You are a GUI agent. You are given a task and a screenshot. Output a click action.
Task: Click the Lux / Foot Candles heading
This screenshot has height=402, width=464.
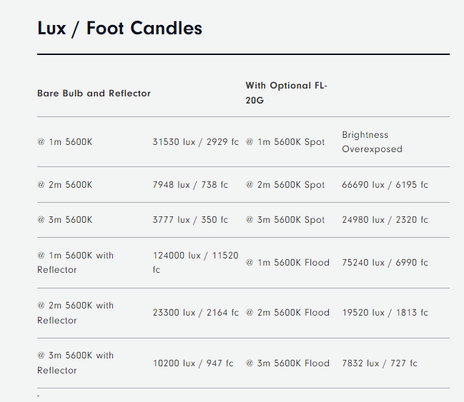[x=119, y=29]
